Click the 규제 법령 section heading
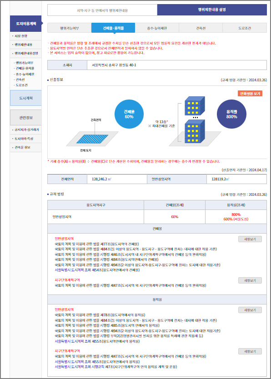271x379 pixels. 57,194
